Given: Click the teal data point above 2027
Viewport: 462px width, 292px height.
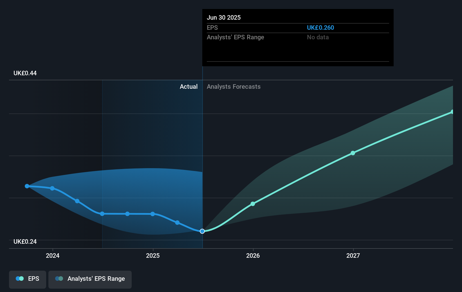Looking at the screenshot, I should (353, 153).
